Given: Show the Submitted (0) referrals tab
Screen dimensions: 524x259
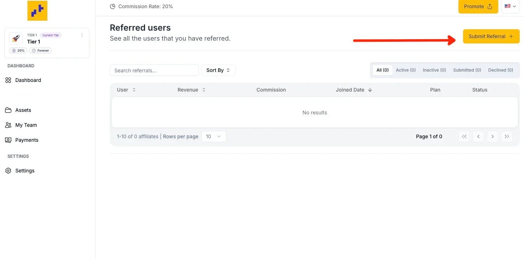Looking at the screenshot, I should [x=467, y=70].
